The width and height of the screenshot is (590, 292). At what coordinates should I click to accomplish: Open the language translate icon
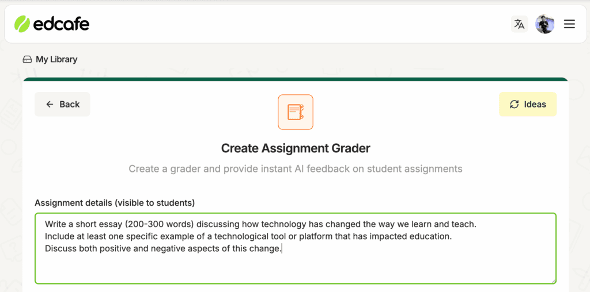click(519, 24)
